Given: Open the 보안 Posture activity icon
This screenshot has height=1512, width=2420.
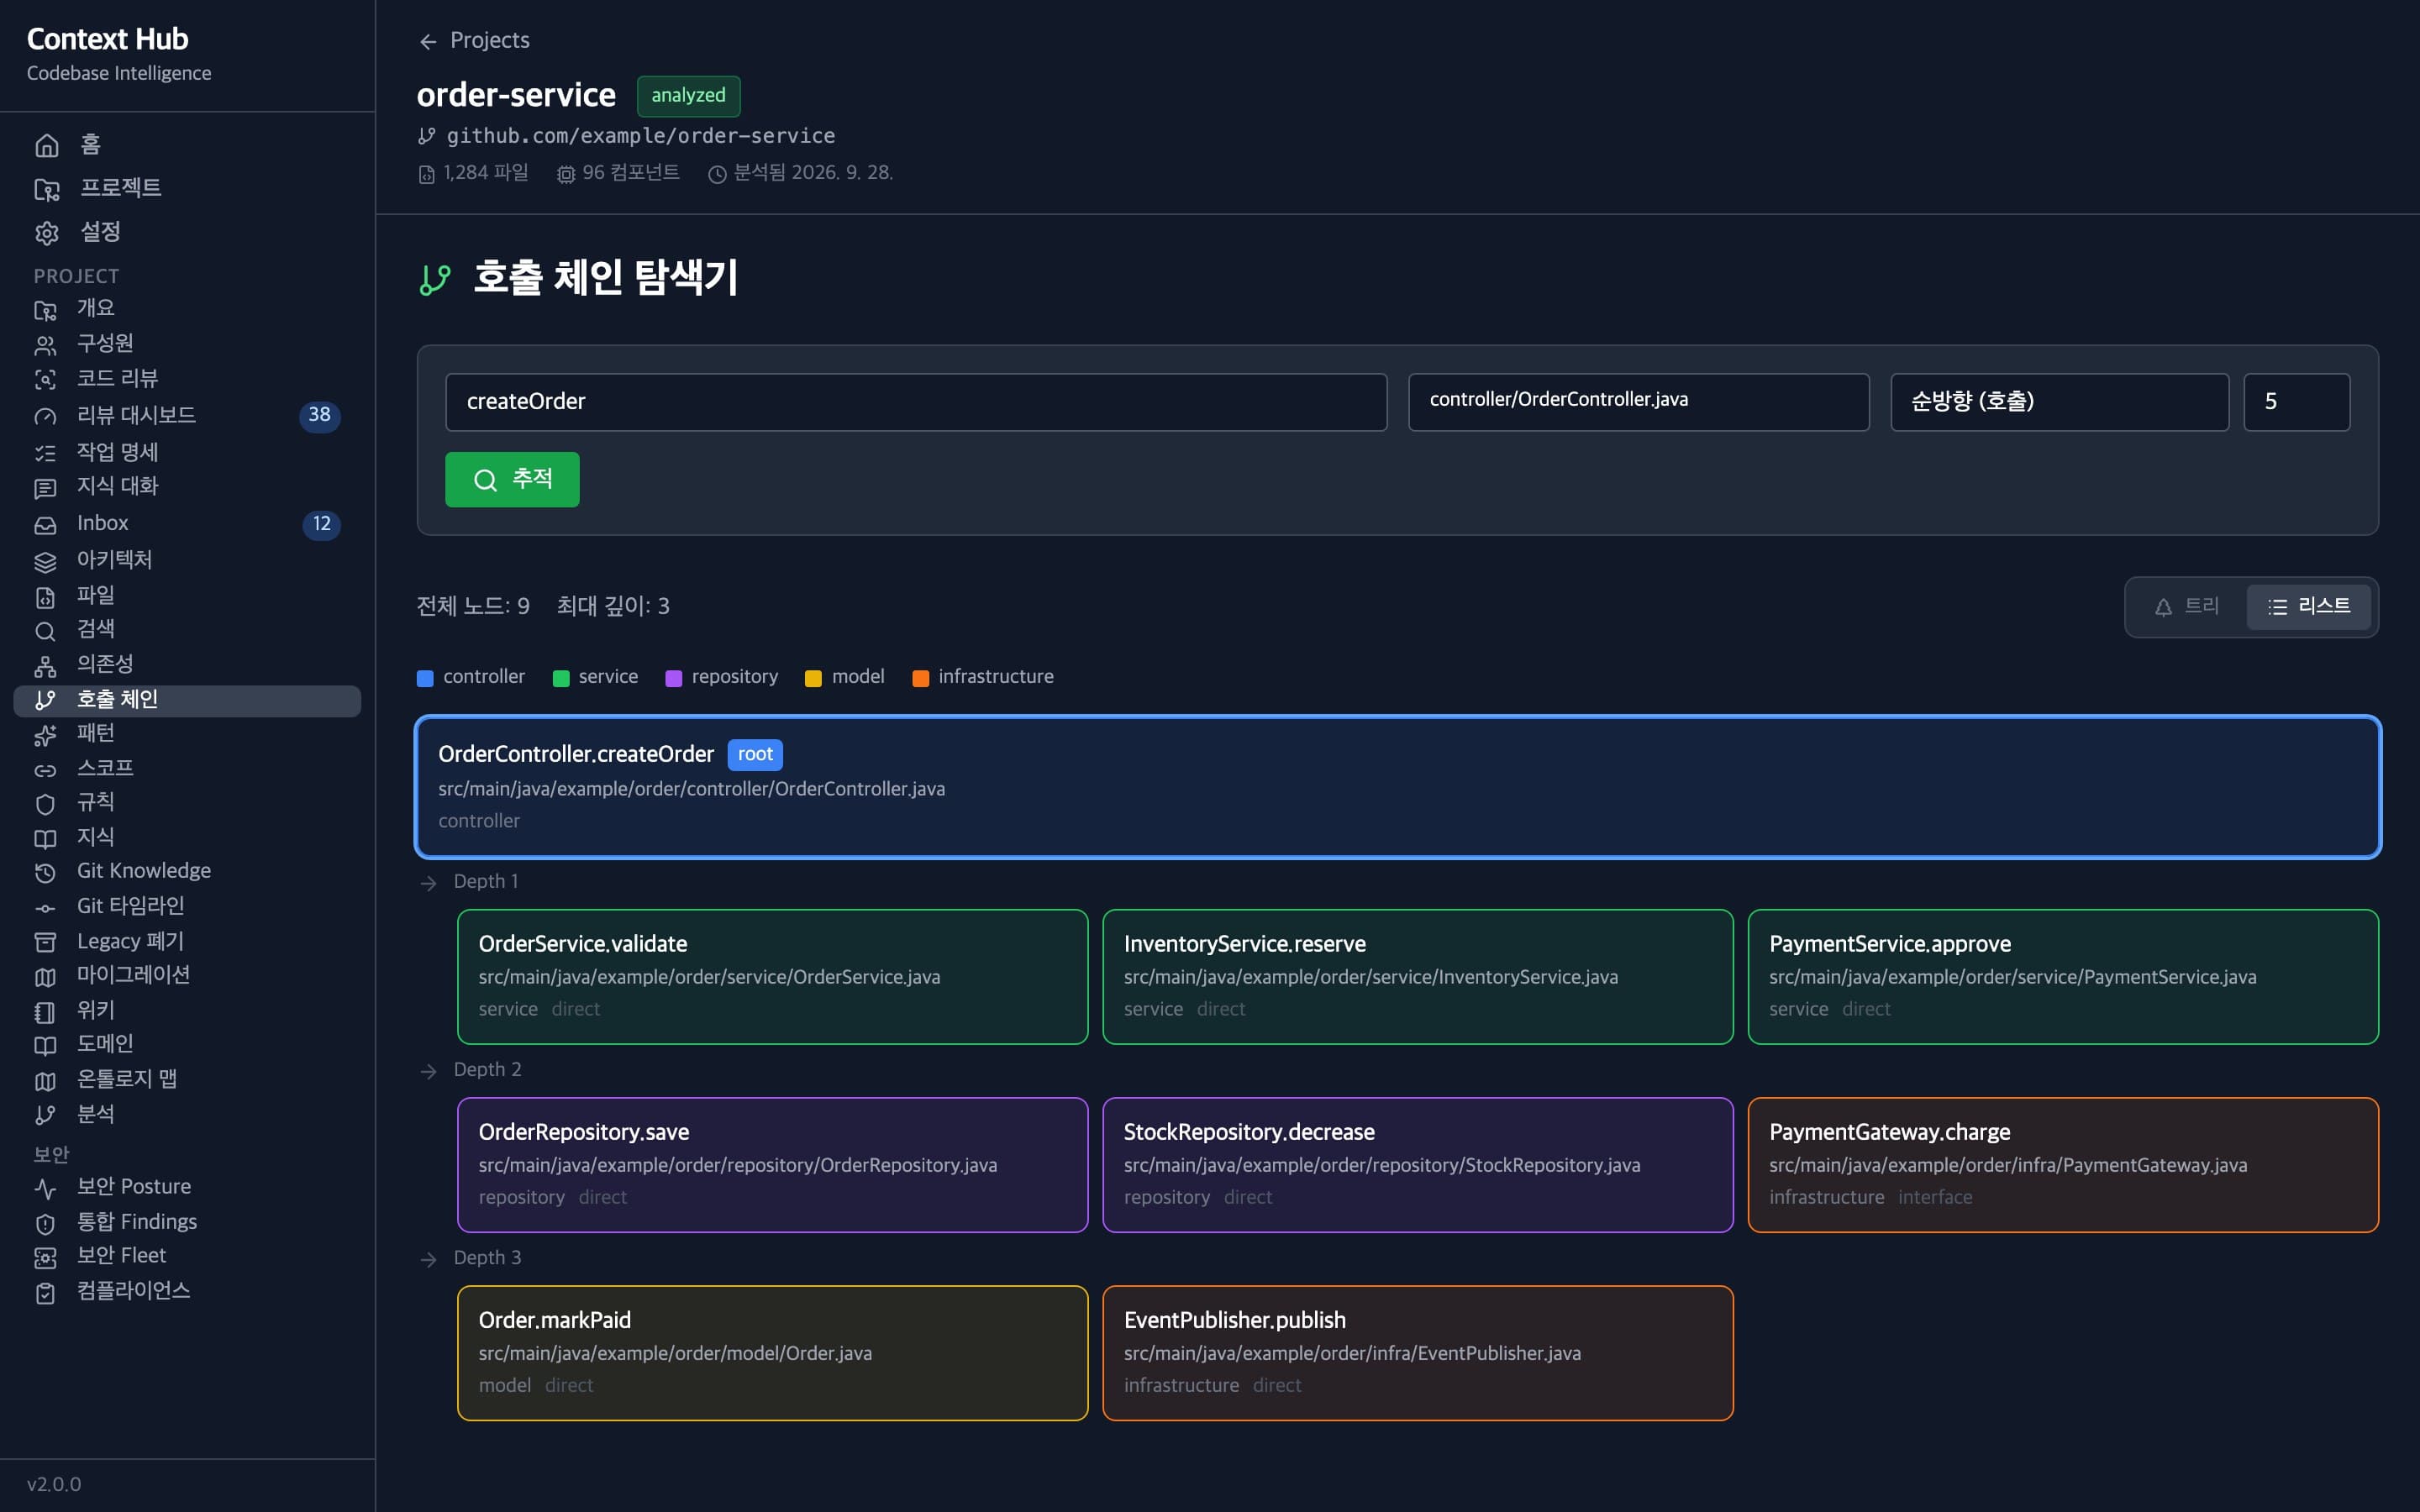Looking at the screenshot, I should (45, 1188).
